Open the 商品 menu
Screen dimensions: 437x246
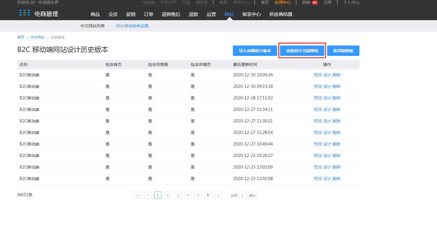pyautogui.click(x=95, y=14)
